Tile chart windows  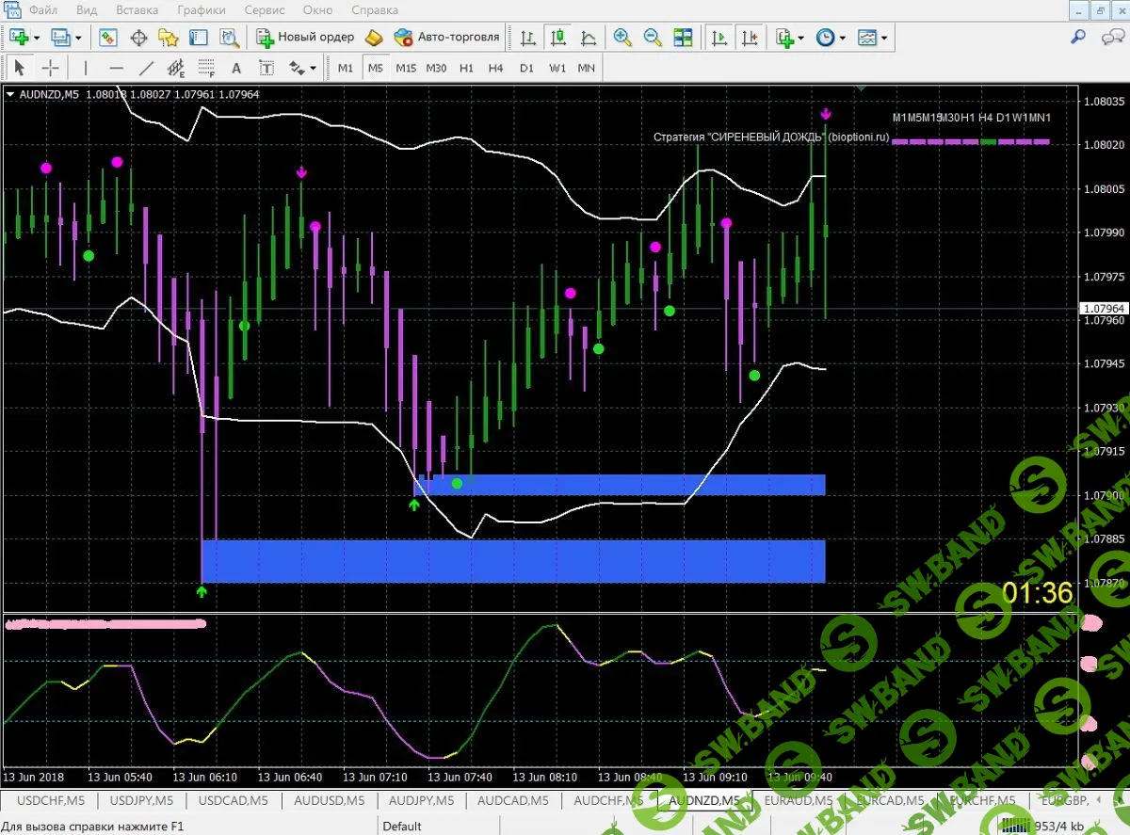pos(683,38)
